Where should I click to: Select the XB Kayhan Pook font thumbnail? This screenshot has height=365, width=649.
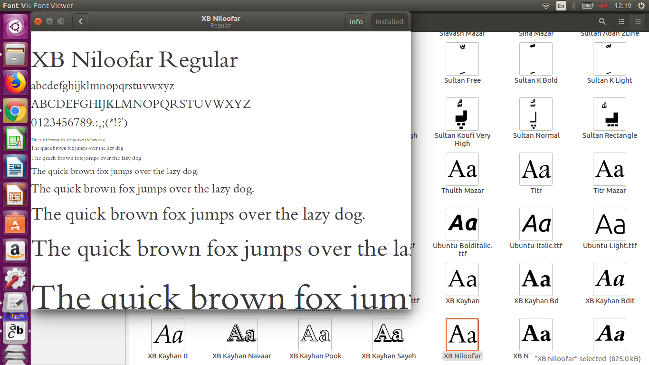point(315,335)
